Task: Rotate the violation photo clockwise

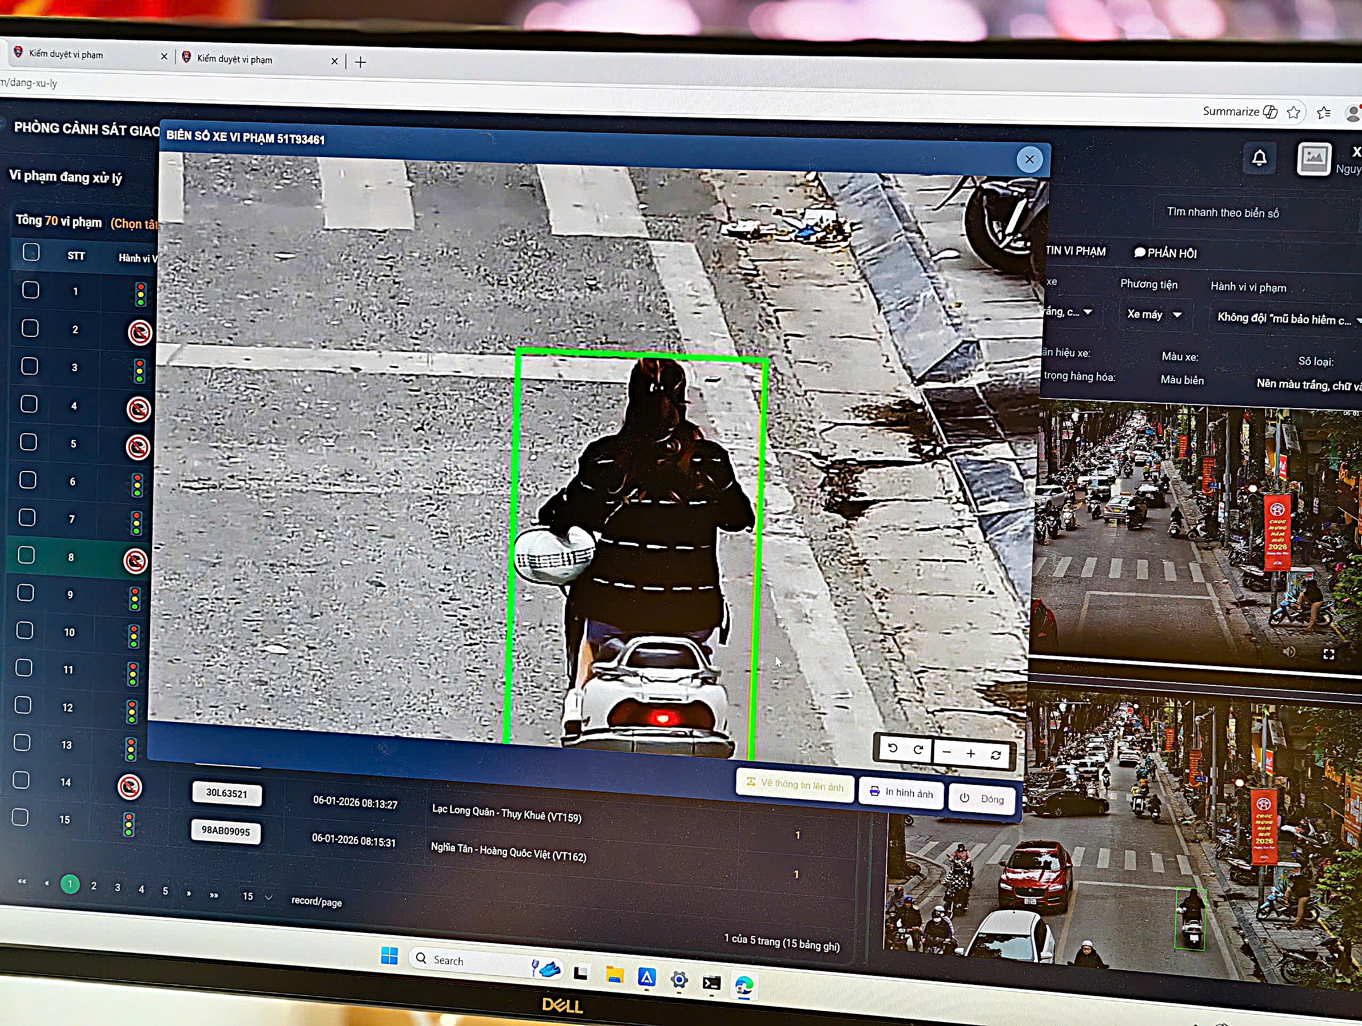Action: [919, 751]
